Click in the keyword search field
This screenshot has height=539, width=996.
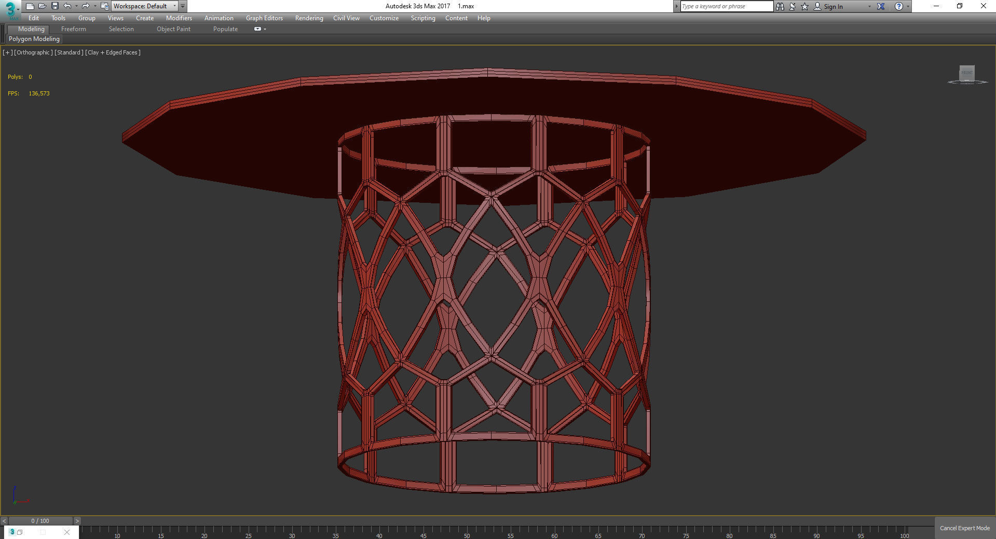point(727,6)
